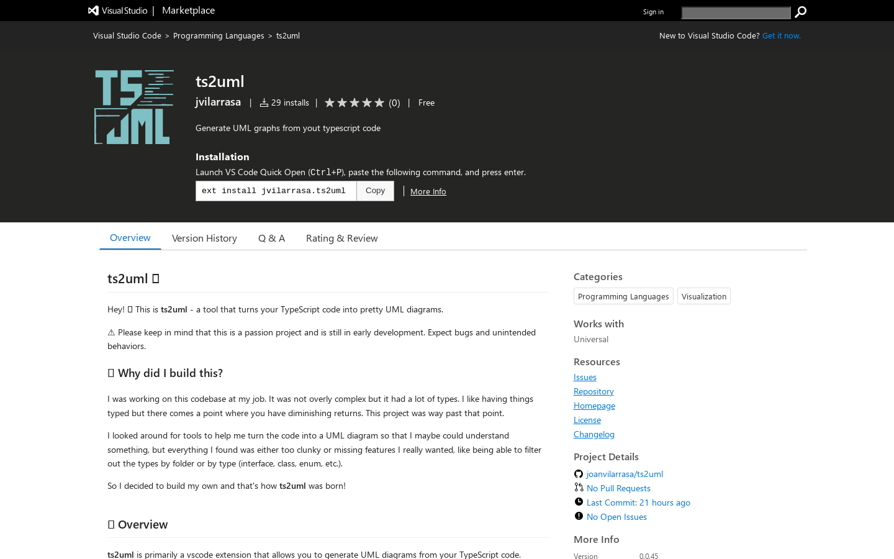Open the Marketplace home link
This screenshot has width=894, height=559.
(188, 11)
